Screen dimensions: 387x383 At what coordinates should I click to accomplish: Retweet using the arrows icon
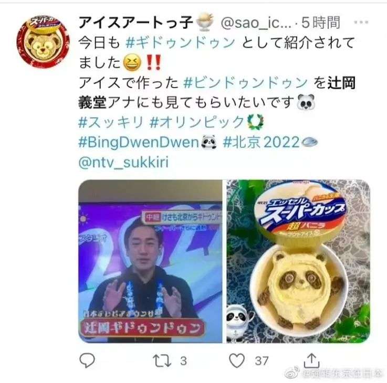click(162, 361)
